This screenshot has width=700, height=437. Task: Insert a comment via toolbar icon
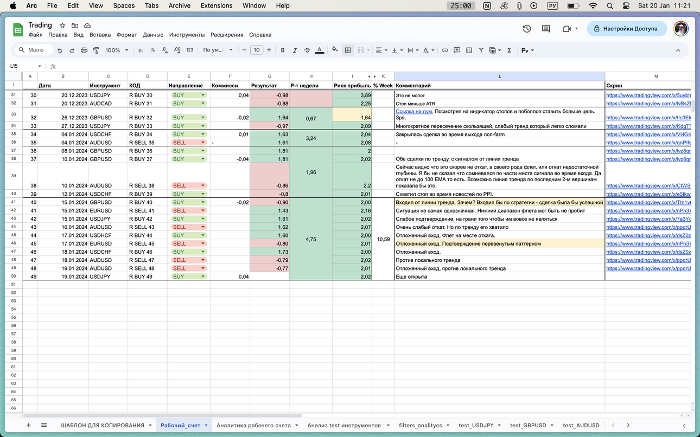point(457,50)
